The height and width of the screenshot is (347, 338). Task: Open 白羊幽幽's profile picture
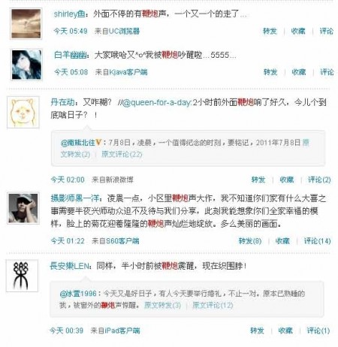(26, 65)
